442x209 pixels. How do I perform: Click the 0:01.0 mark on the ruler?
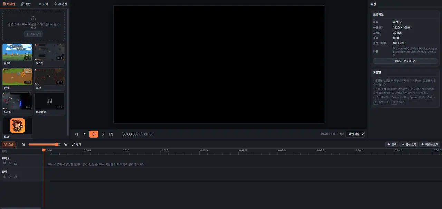126,150
